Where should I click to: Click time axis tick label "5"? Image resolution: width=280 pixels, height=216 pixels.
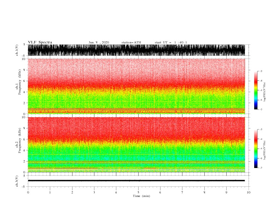138,192
